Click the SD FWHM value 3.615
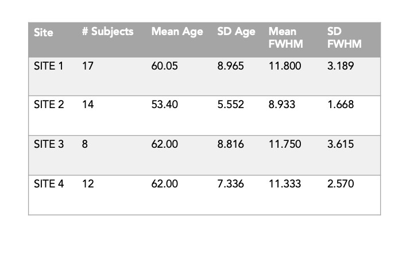 pyautogui.click(x=341, y=144)
